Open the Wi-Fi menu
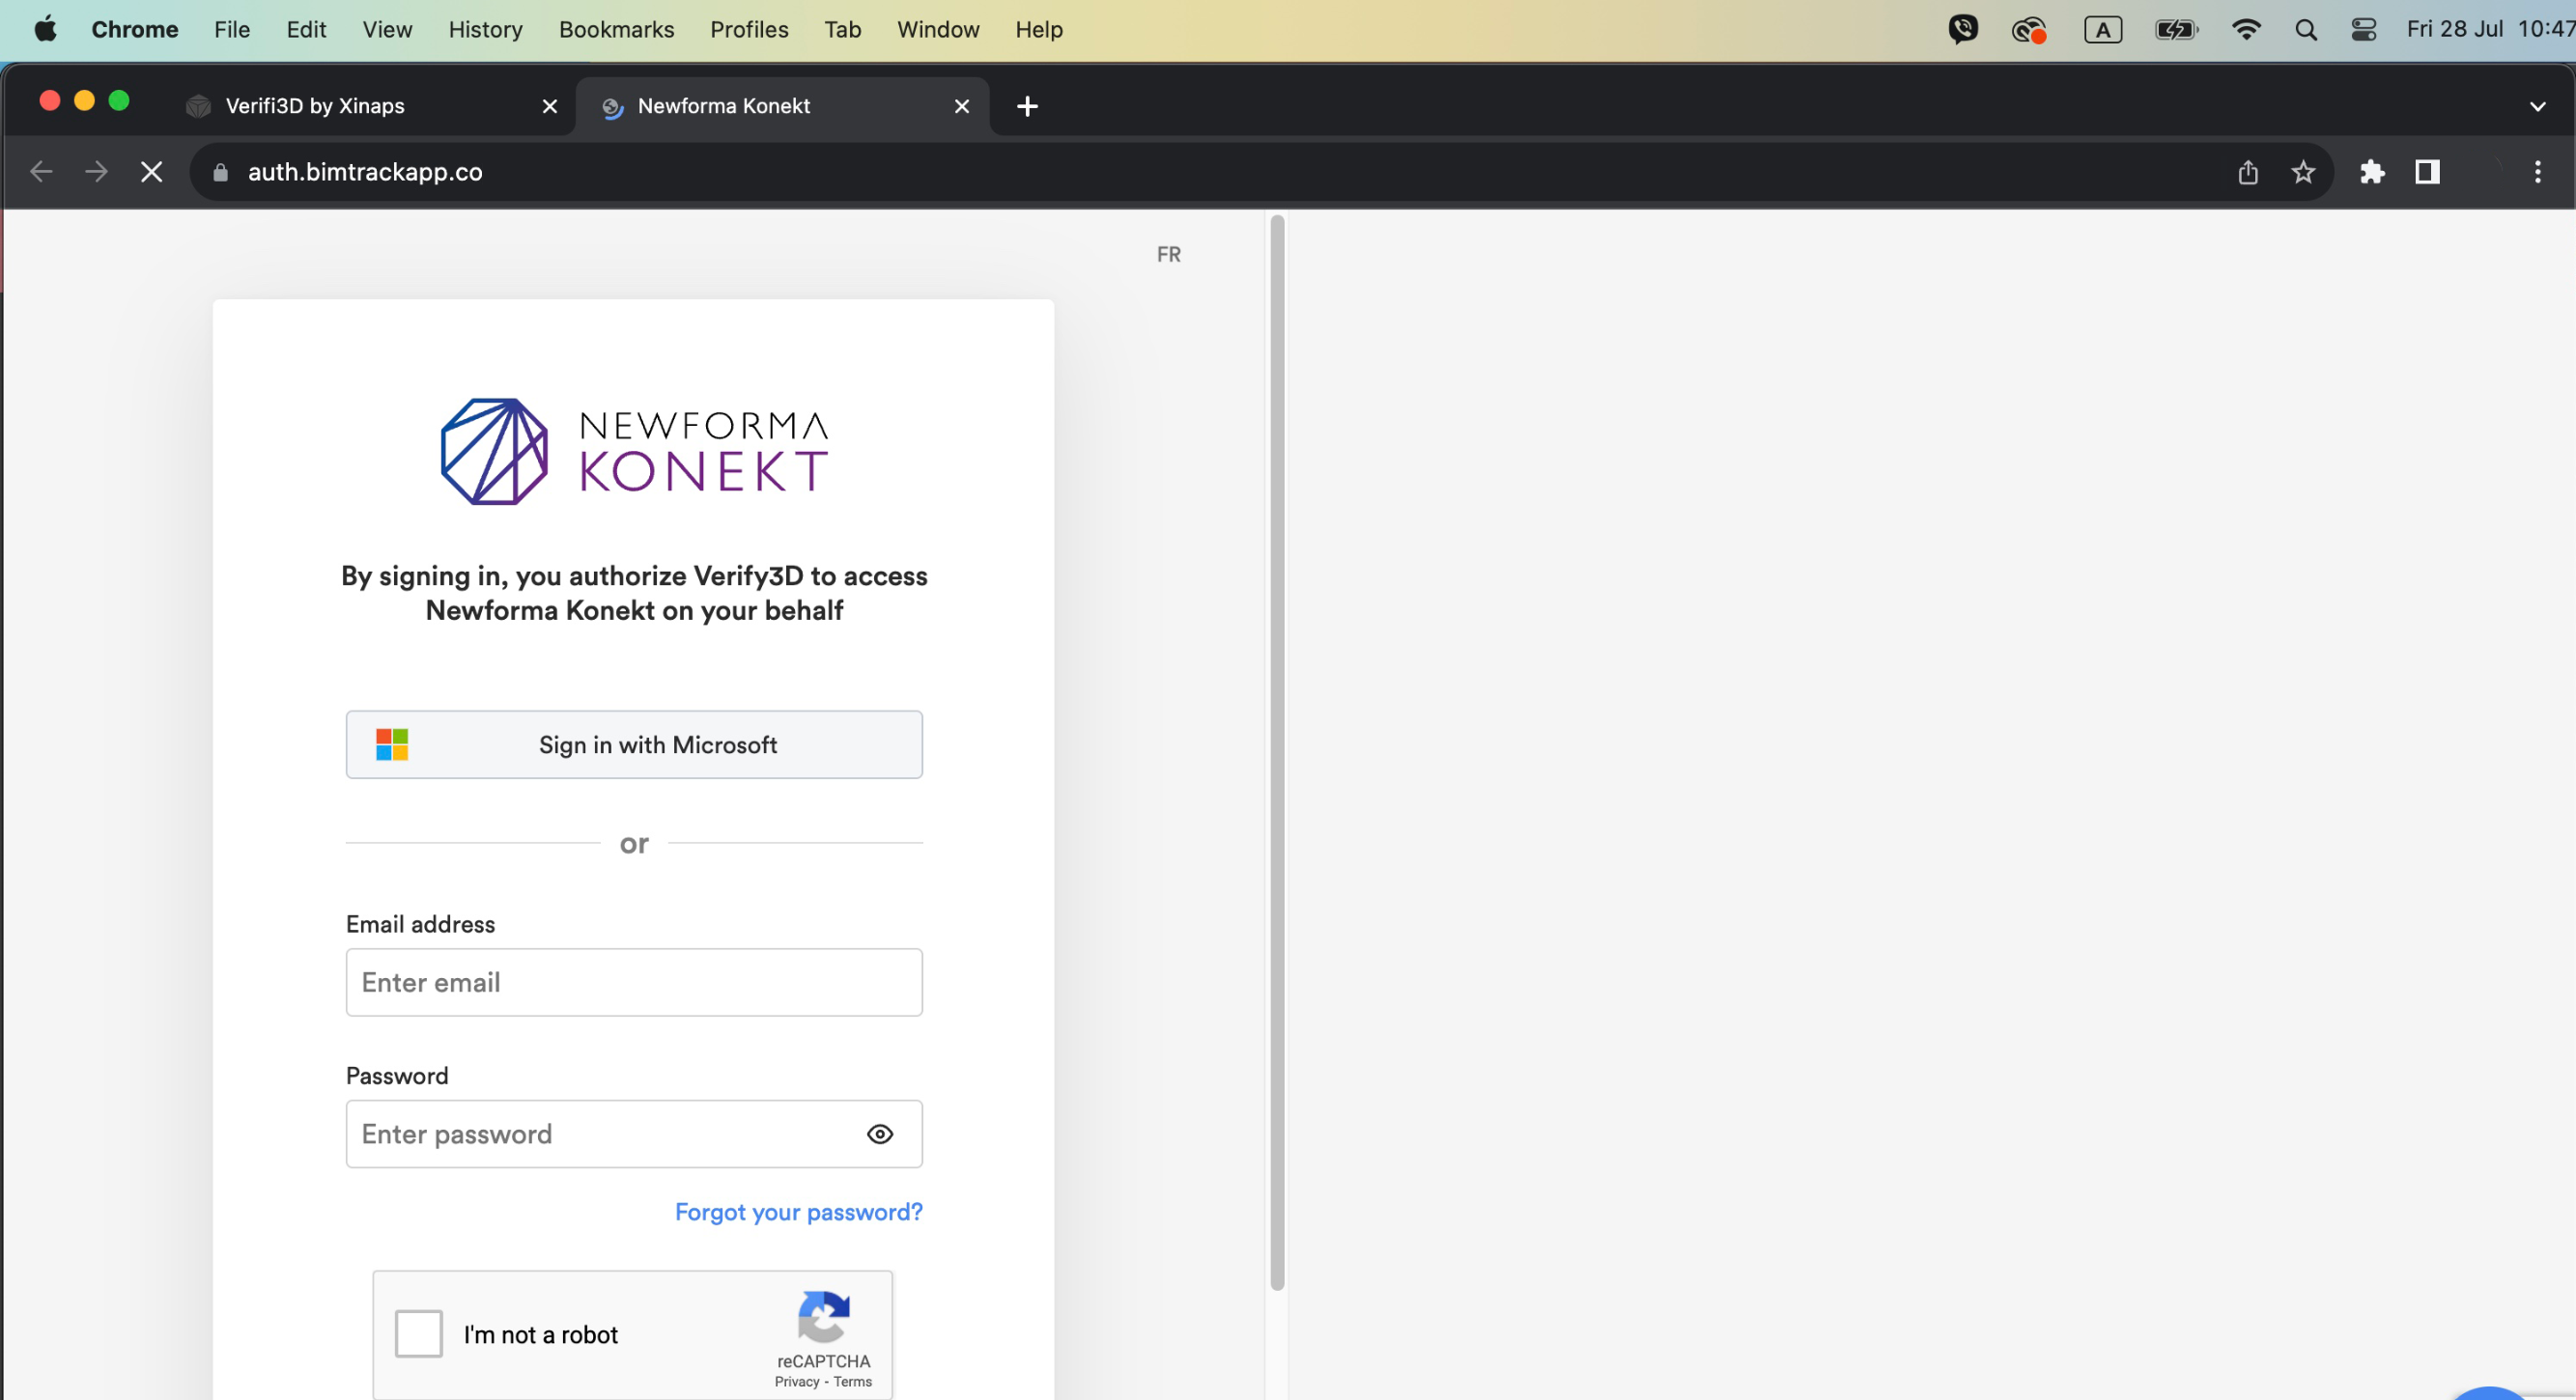Viewport: 2576px width, 1400px height. point(2246,29)
